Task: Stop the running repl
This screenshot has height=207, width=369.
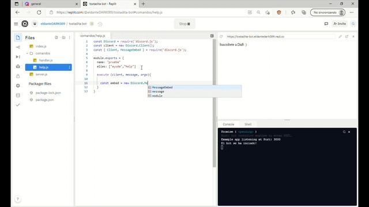Action: pyautogui.click(x=184, y=24)
